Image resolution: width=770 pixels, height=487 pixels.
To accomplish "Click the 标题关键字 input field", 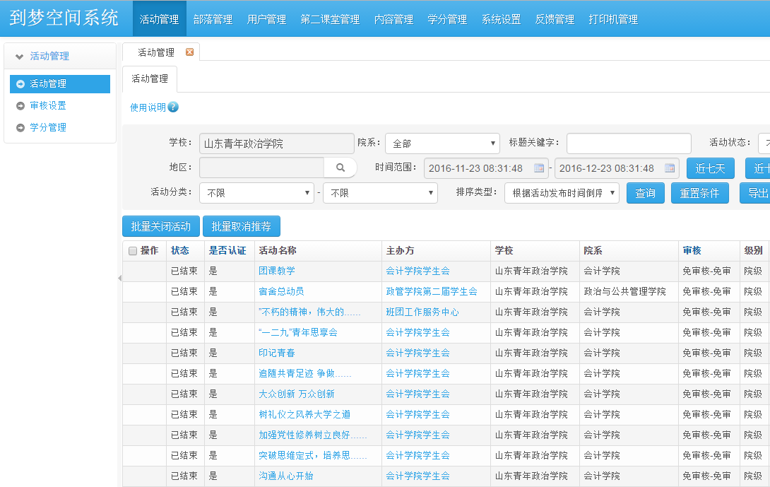I will 628,143.
